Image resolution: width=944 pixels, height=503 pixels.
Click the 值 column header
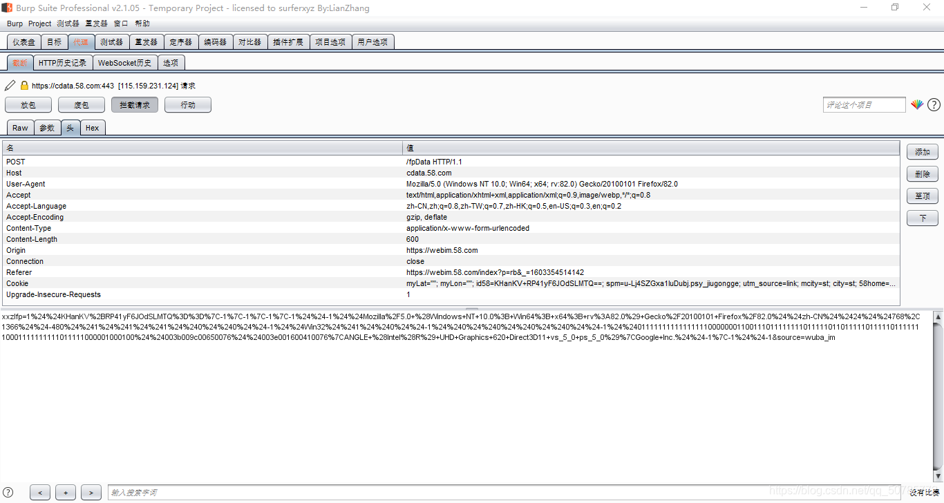(651, 148)
